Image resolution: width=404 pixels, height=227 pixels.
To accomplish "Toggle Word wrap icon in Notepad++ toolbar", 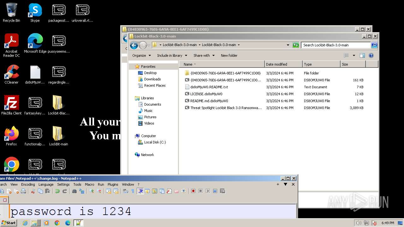I will pyautogui.click(x=125, y=191).
